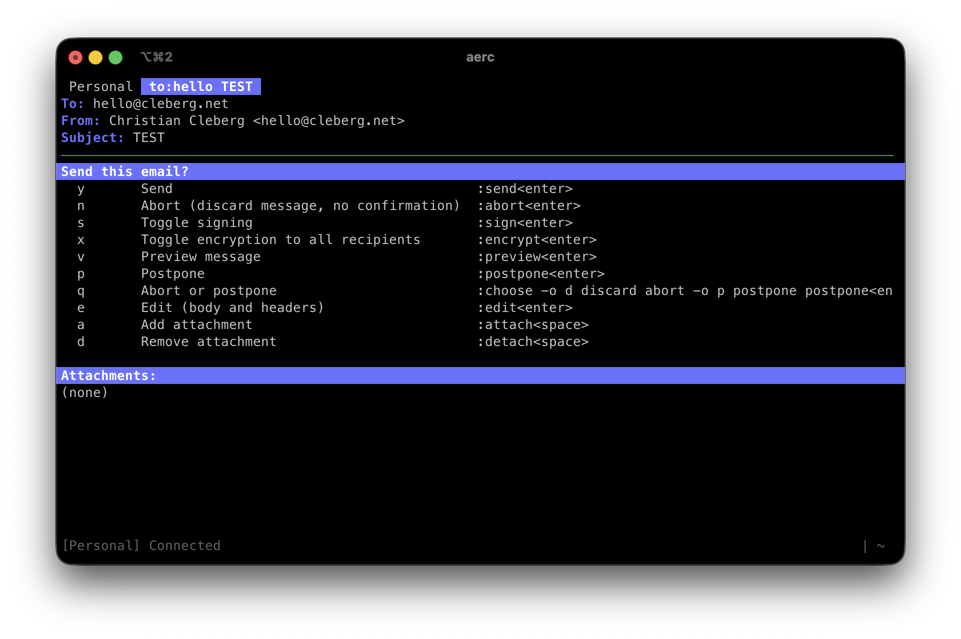Toggle encryption to all recipients
Image resolution: width=961 pixels, height=639 pixels.
pos(280,239)
